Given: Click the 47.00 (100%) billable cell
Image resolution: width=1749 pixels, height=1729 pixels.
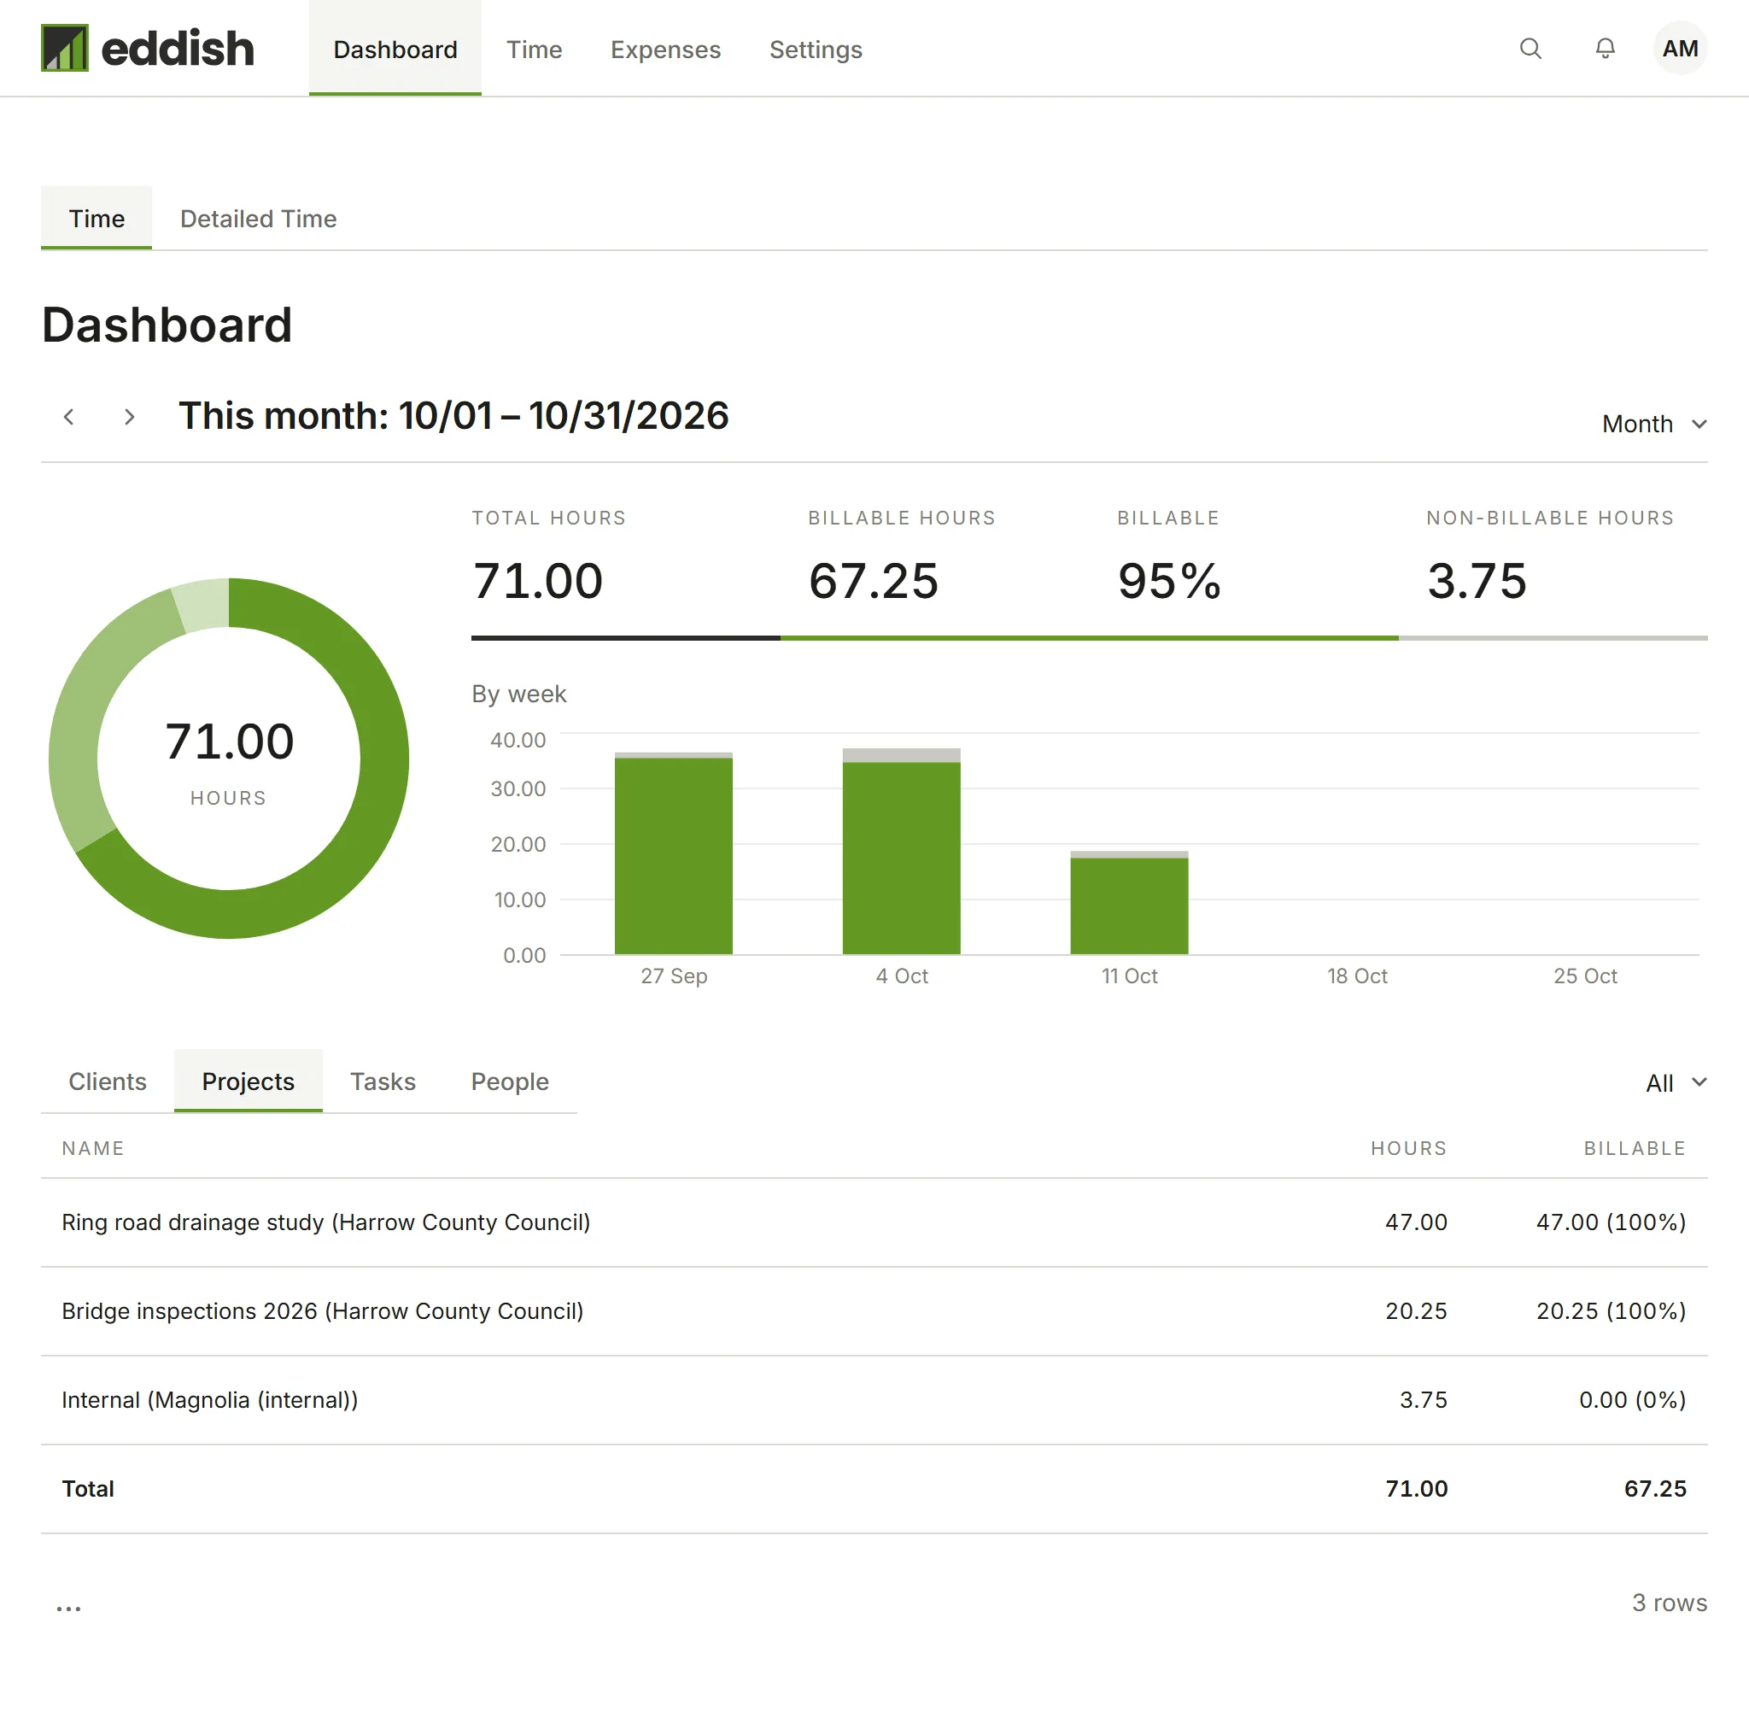Looking at the screenshot, I should click(1611, 1222).
